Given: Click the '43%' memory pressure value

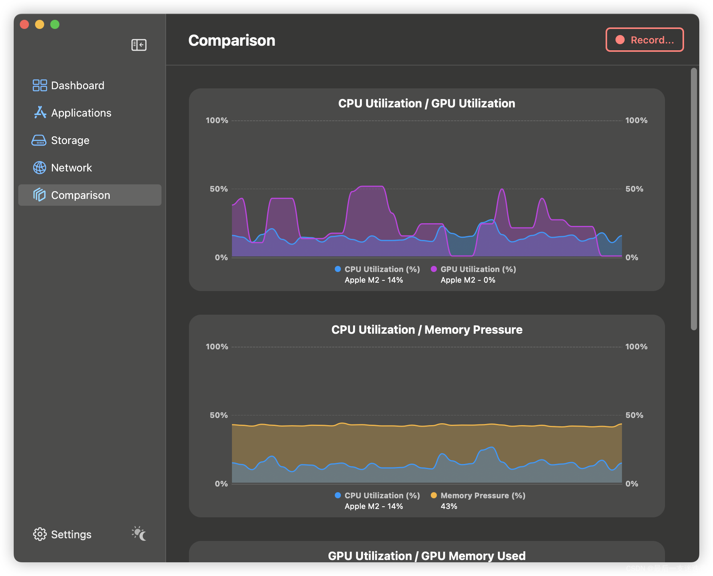Looking at the screenshot, I should point(449,506).
